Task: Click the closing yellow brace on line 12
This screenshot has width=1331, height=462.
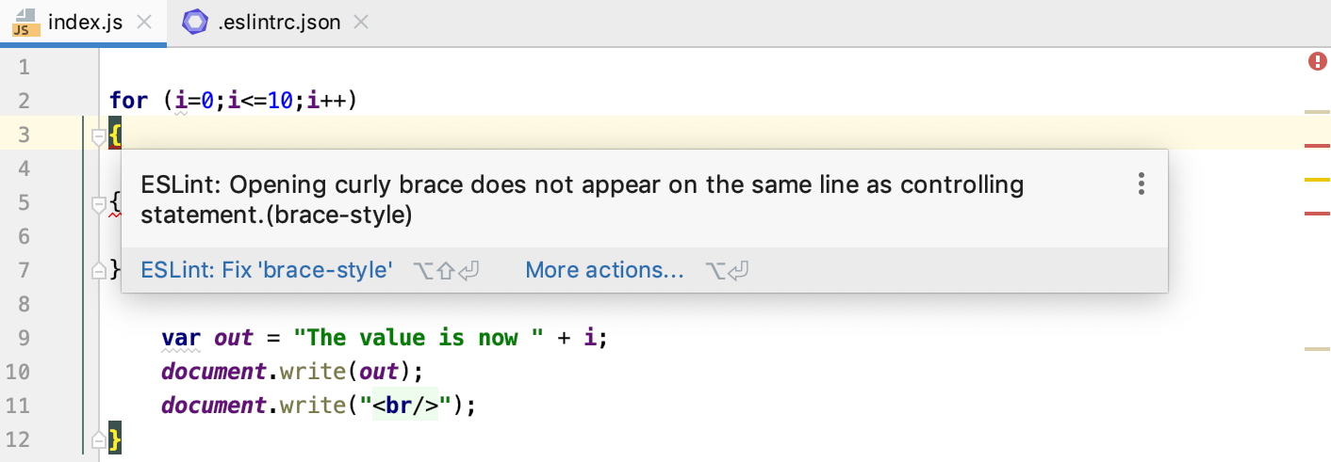Action: (x=115, y=438)
